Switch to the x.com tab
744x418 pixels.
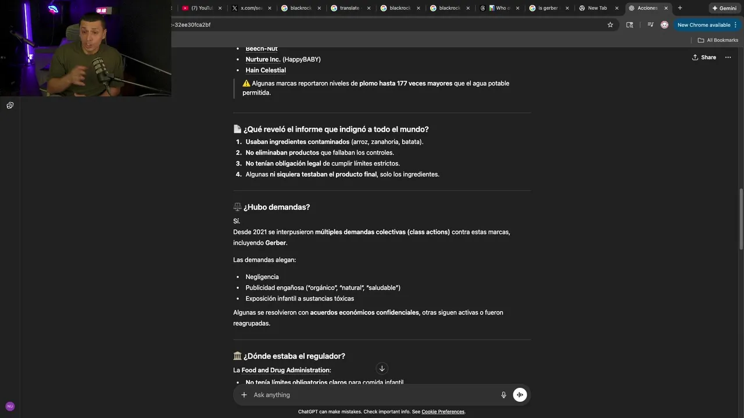click(x=251, y=8)
